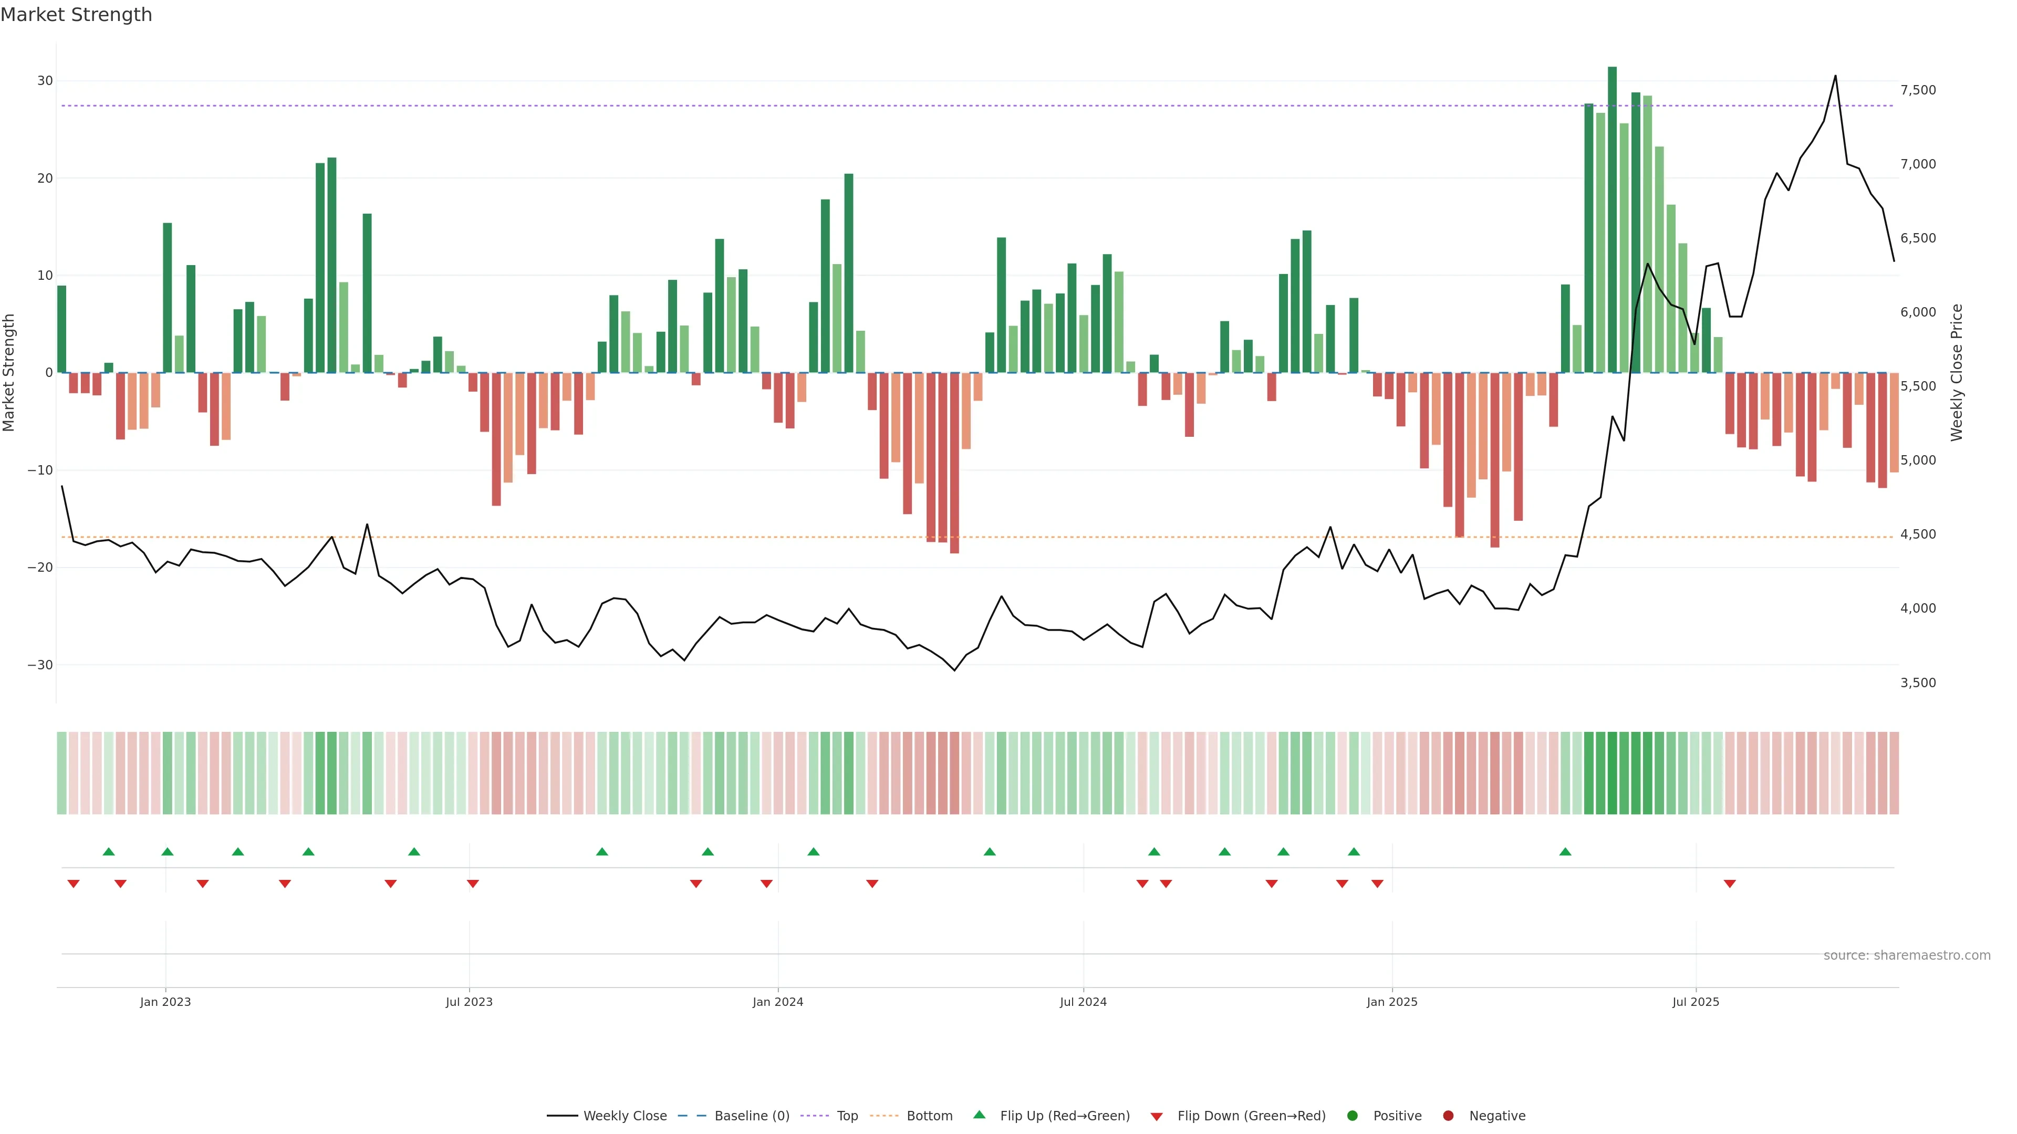The width and height of the screenshot is (2017, 1134).
Task: Click the tallest green market strength bar
Action: 1612,219
